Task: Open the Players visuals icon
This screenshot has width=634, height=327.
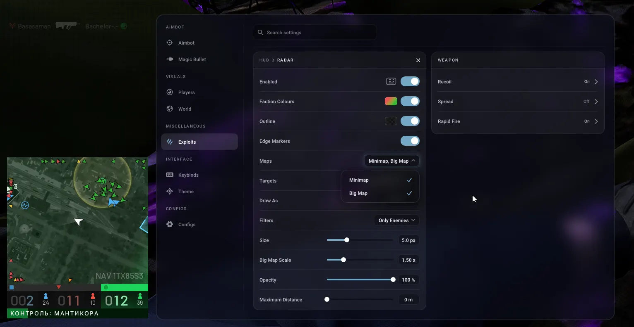Action: coord(170,92)
